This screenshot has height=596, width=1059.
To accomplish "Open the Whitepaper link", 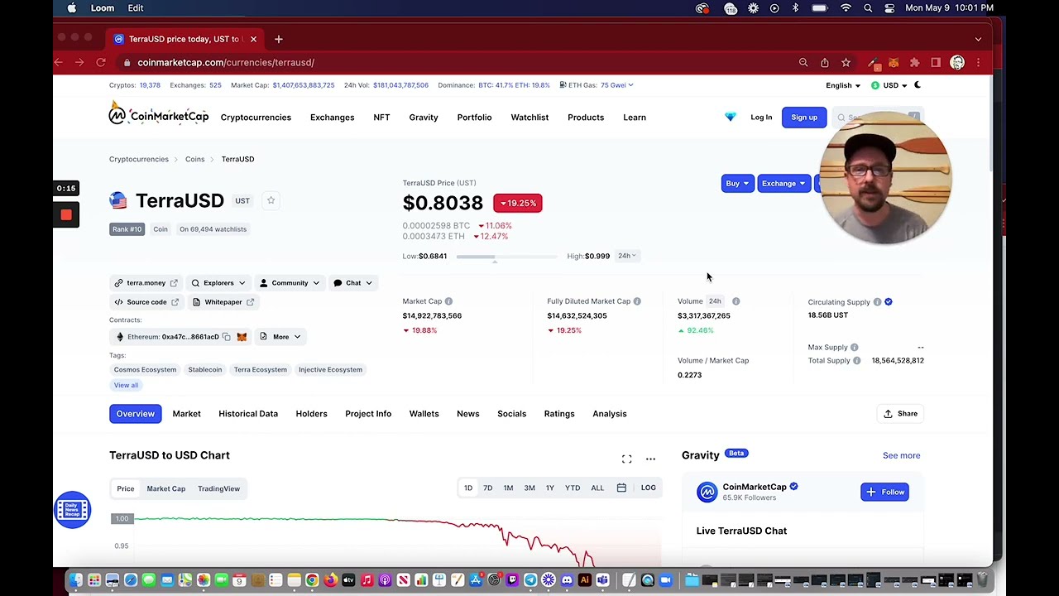I will [223, 302].
